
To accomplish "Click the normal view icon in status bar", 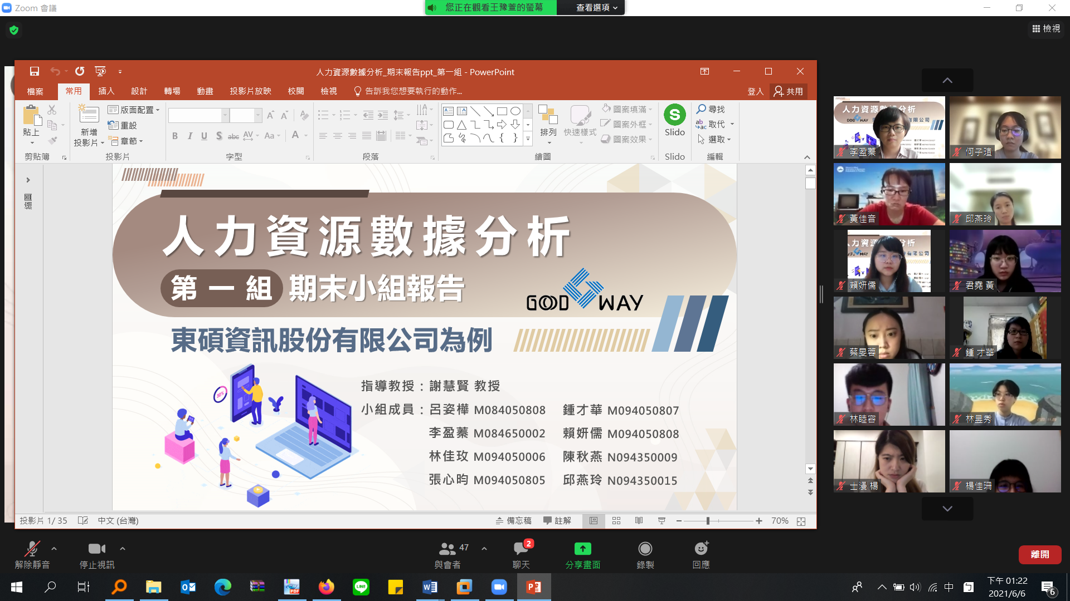I will pos(594,521).
